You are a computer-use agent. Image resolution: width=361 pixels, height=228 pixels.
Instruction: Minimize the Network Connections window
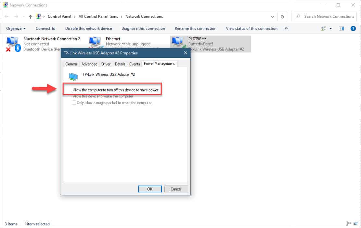point(324,5)
